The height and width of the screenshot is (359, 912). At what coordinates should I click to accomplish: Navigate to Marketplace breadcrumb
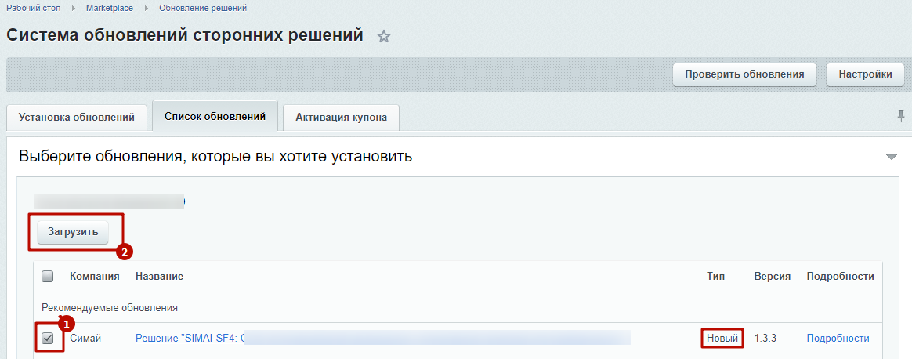click(109, 8)
